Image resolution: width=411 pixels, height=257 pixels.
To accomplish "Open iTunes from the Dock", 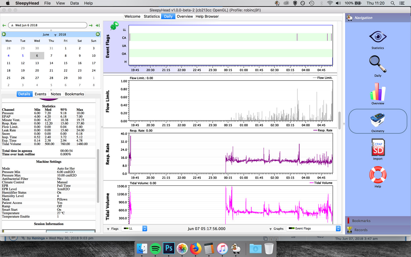I will point(222,248).
